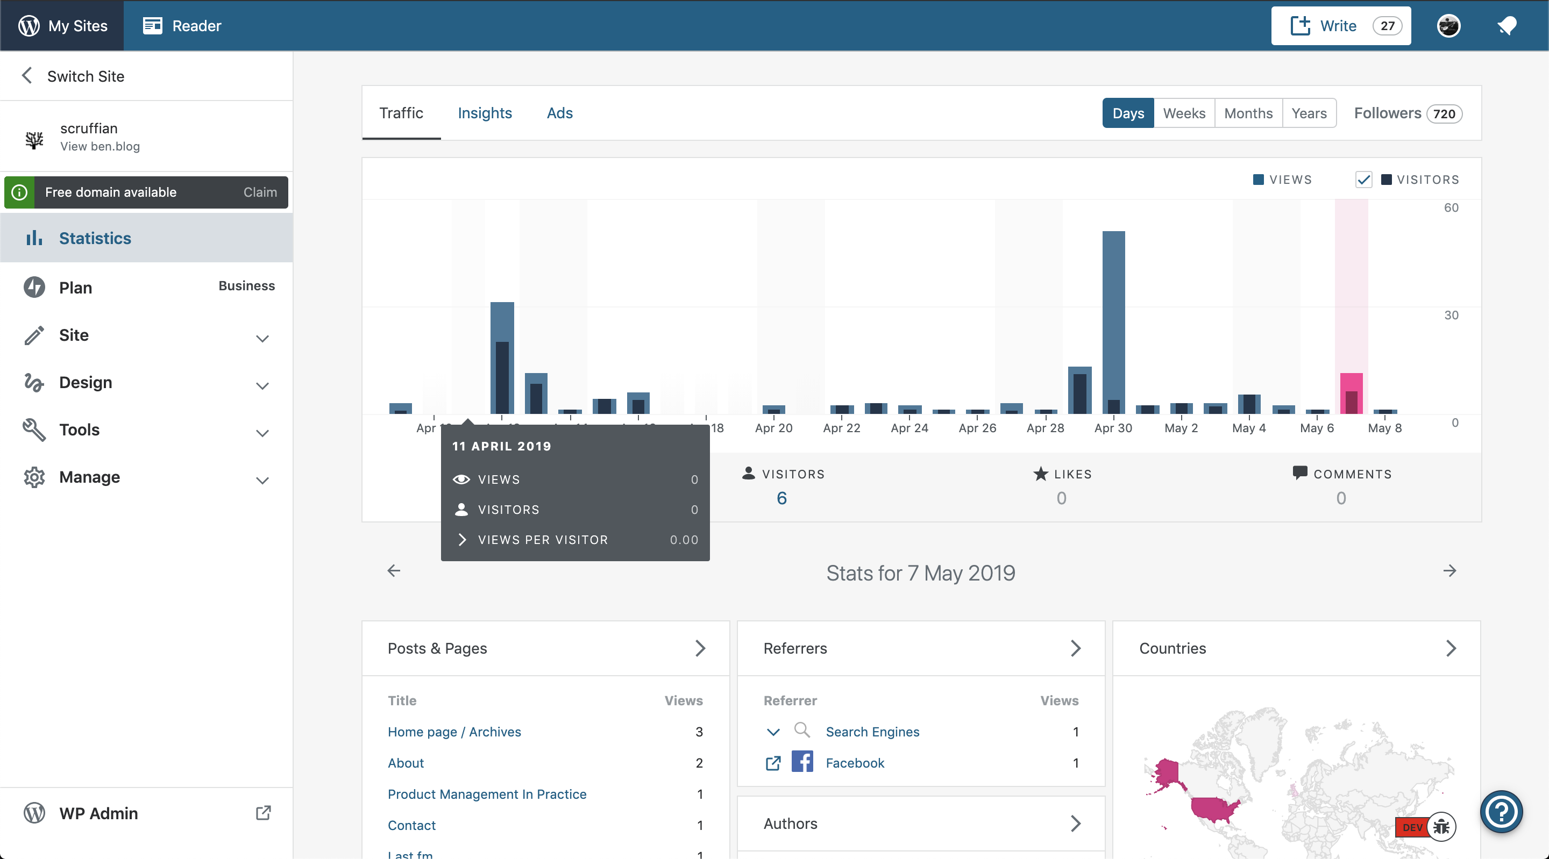This screenshot has height=859, width=1549.
Task: Click the user avatar icon
Action: 1448,26
